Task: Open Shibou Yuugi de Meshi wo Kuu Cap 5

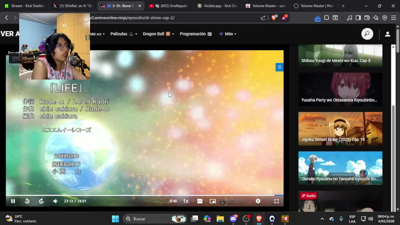Action: coord(340,55)
